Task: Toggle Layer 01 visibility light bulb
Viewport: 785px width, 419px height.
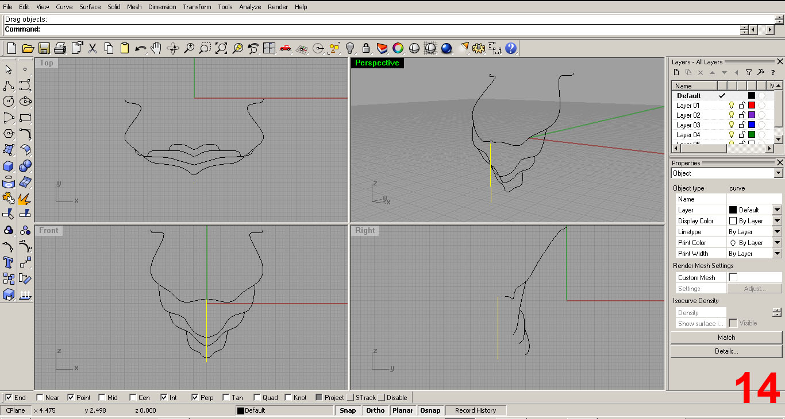Action: click(x=732, y=106)
